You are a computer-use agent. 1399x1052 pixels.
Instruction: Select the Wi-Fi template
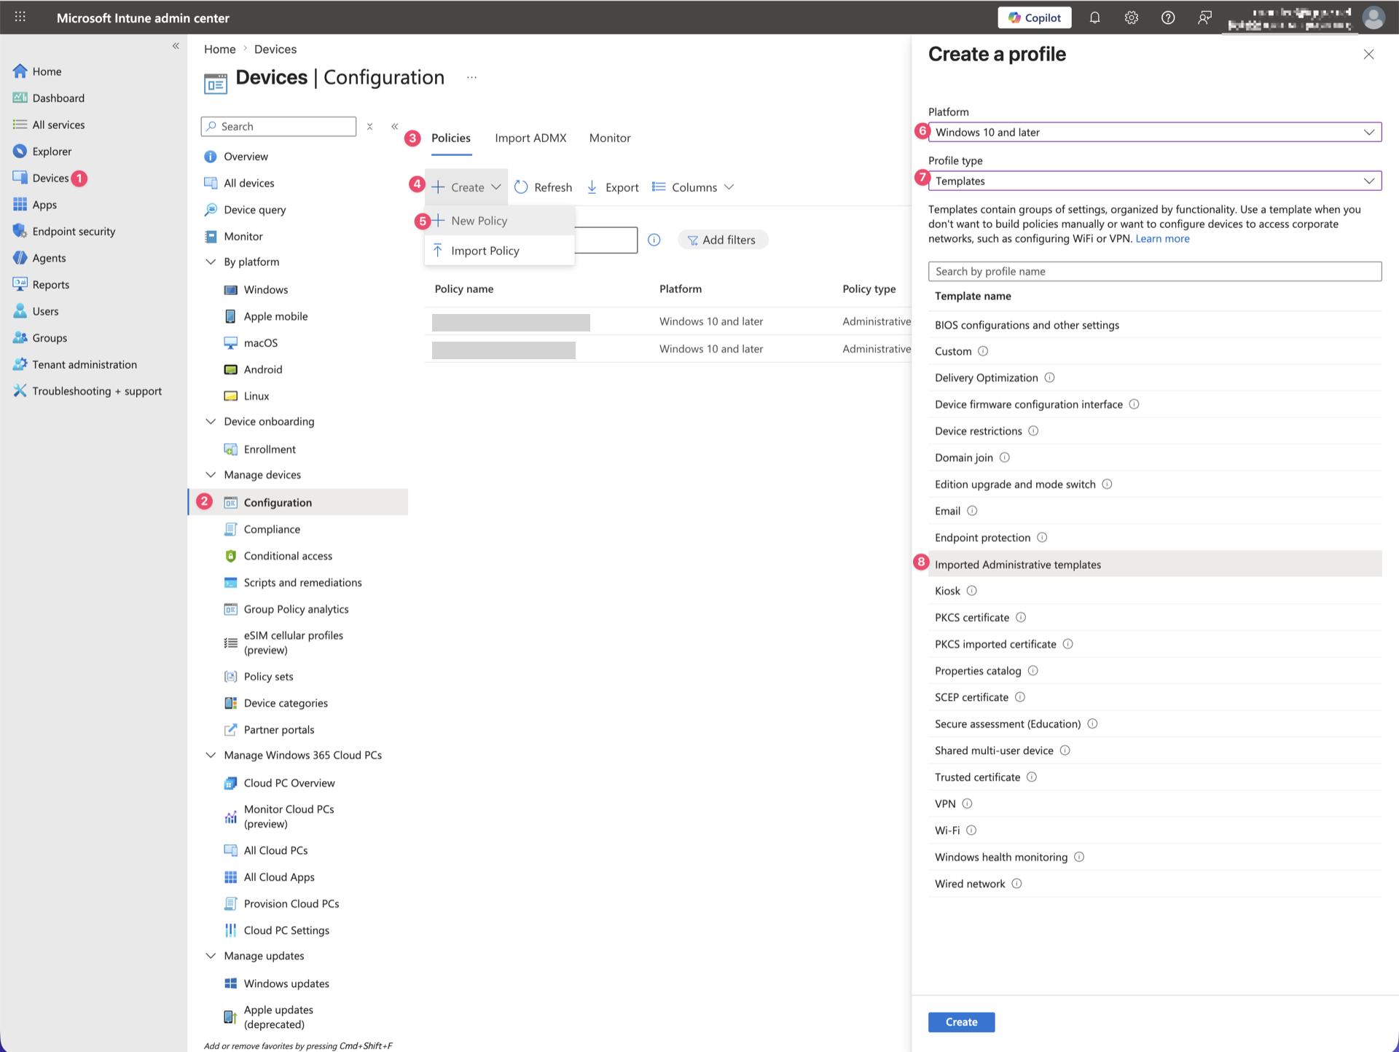point(1155,831)
